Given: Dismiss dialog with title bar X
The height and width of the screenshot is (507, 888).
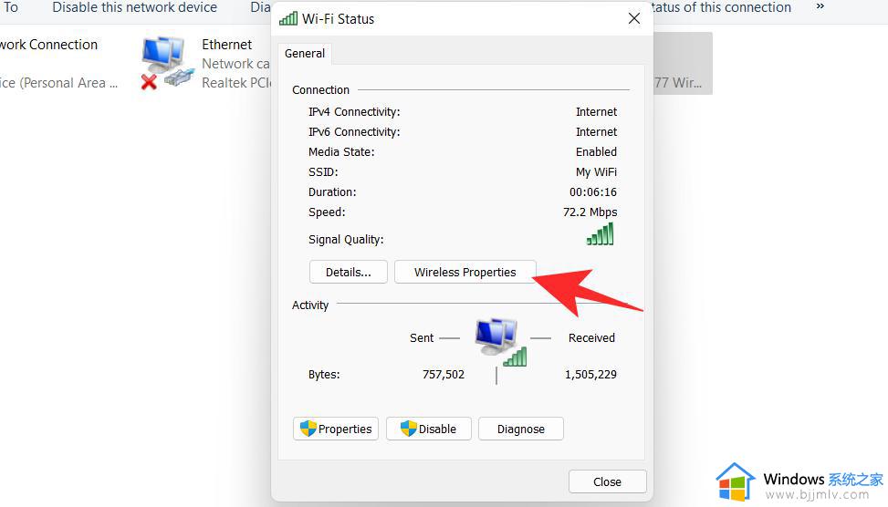Looking at the screenshot, I should (633, 18).
